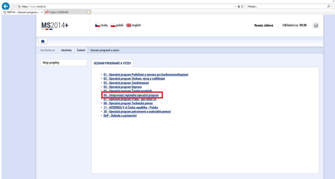335x179 pixels.
Task: Click the browser forward arrow button
Action: tap(13, 7)
